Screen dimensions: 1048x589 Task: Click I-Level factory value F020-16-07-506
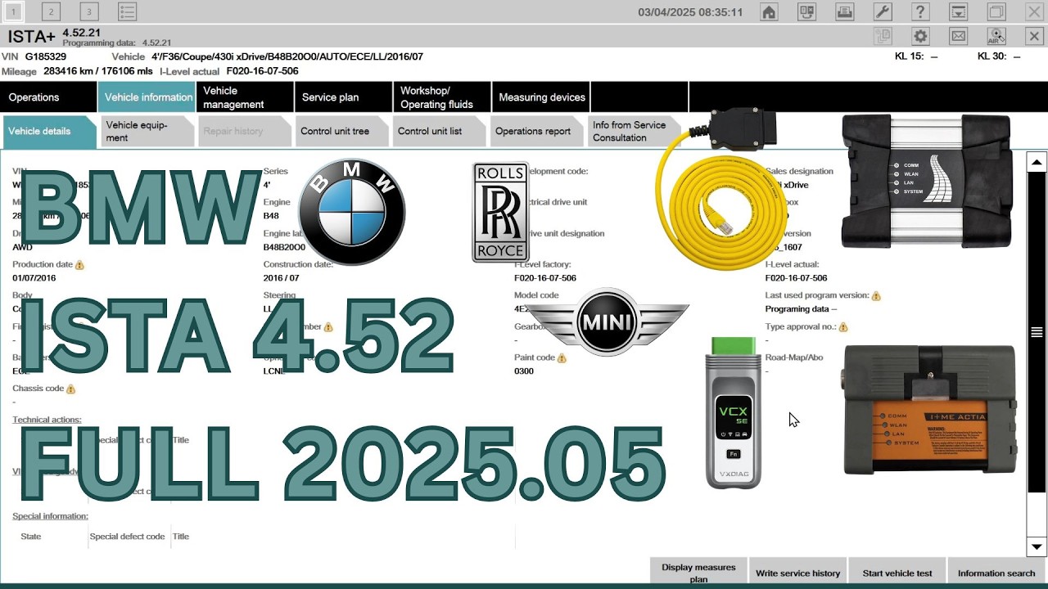tap(545, 278)
